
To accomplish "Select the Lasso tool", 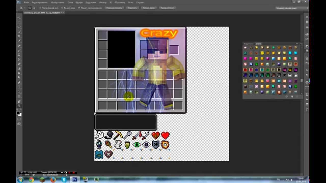I will coord(19,27).
